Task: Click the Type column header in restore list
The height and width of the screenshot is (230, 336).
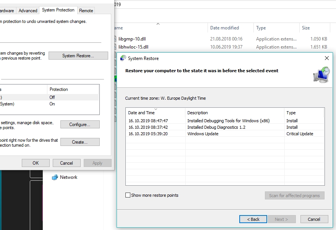Action: [304, 113]
